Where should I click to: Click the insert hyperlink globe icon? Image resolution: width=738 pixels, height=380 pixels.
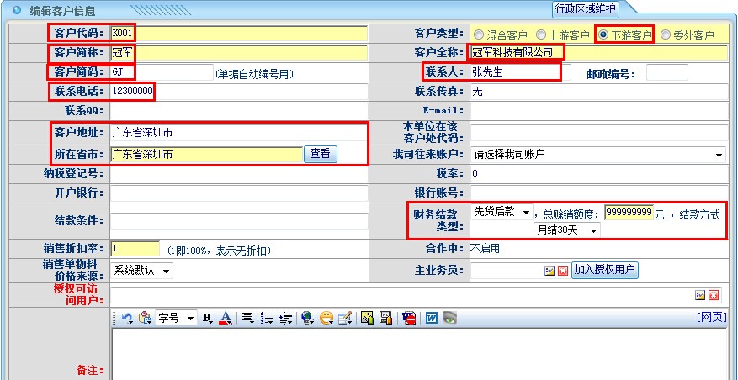(307, 318)
